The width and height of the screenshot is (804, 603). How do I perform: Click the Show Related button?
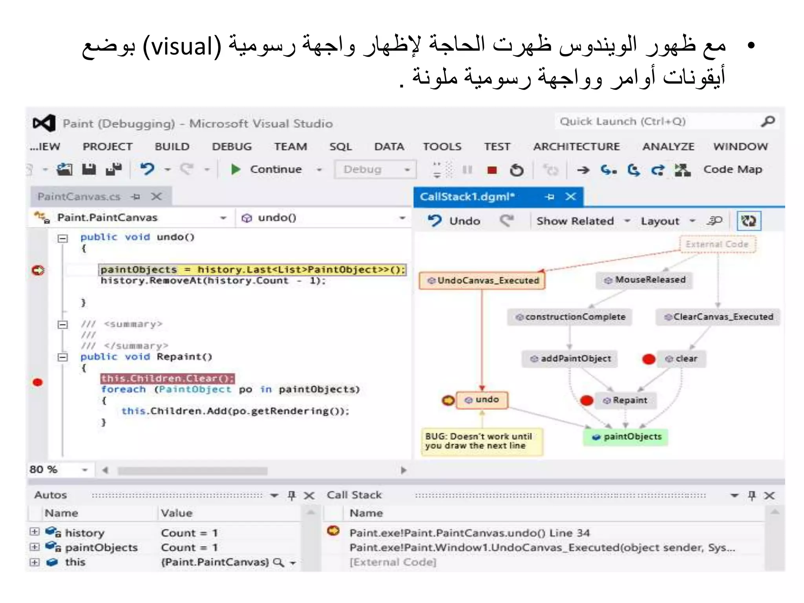click(x=575, y=221)
